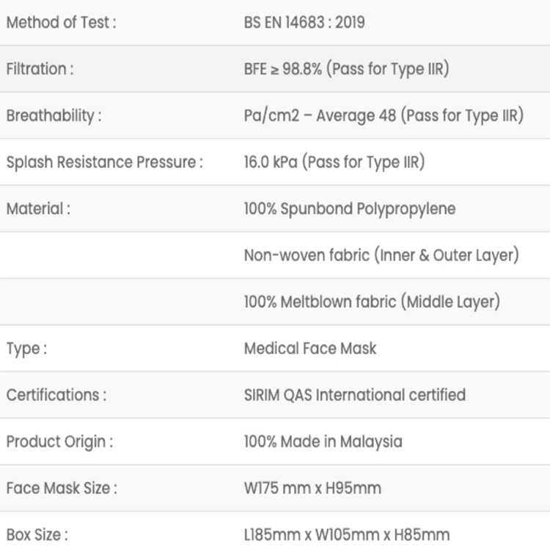Viewport: 550px width, 550px height.
Task: Click the "Method of Test" label
Action: (61, 22)
